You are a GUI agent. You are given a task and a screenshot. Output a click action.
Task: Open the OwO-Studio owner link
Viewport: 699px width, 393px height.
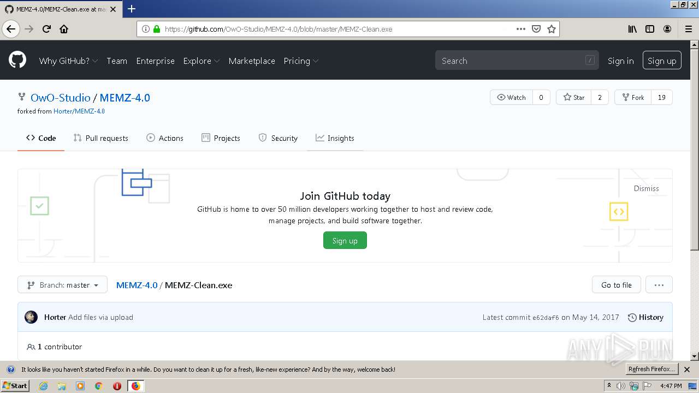(60, 98)
